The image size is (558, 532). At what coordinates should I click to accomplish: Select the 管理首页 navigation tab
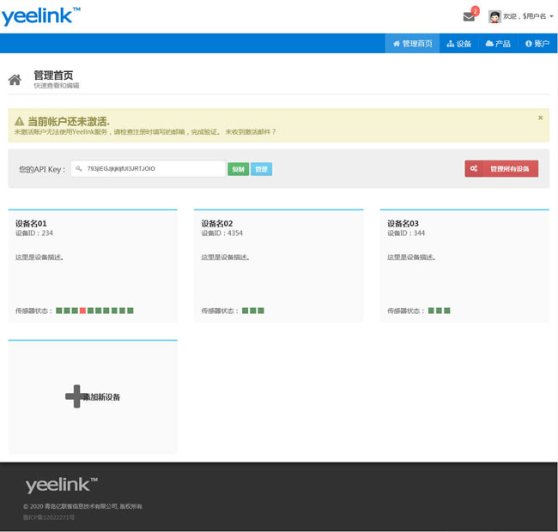coord(412,44)
